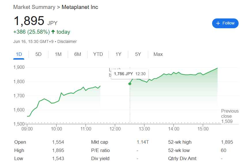Image resolution: width=251 pixels, height=165 pixels.
Task: Click the 1,895 JPY current price
Action: pyautogui.click(x=29, y=21)
